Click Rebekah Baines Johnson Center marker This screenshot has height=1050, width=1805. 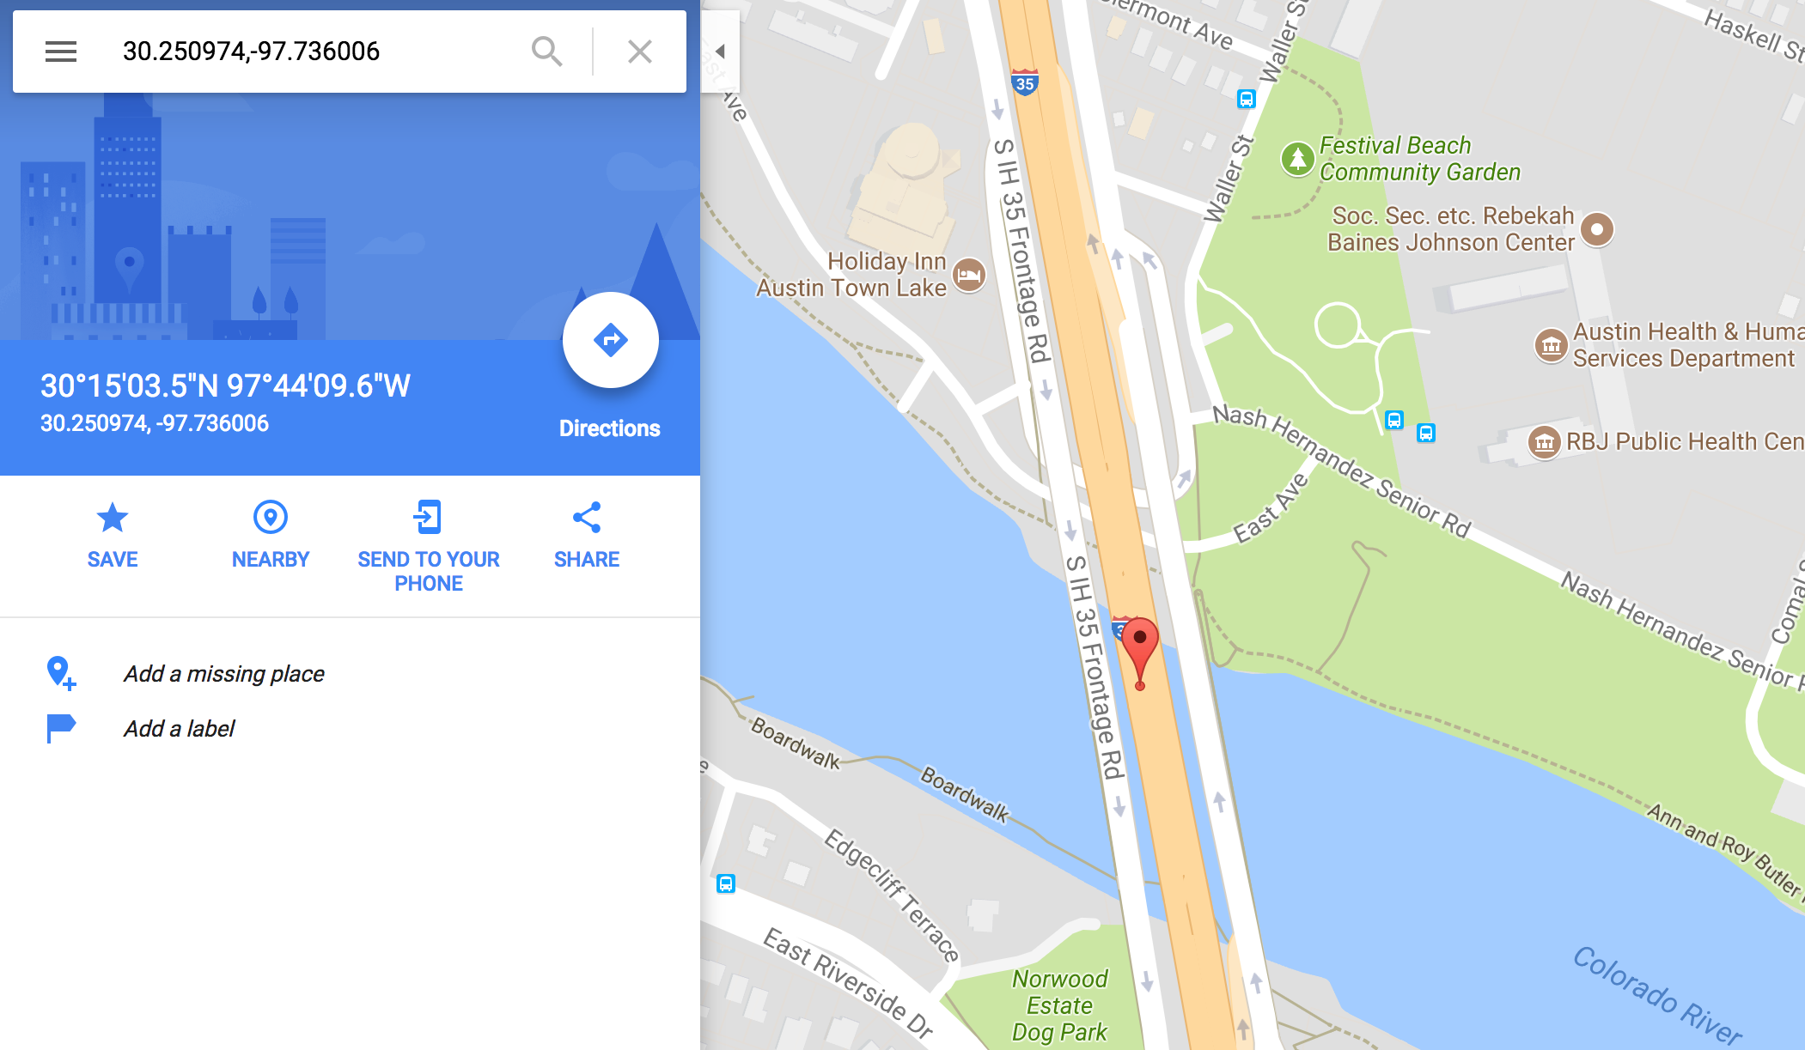(x=1597, y=229)
